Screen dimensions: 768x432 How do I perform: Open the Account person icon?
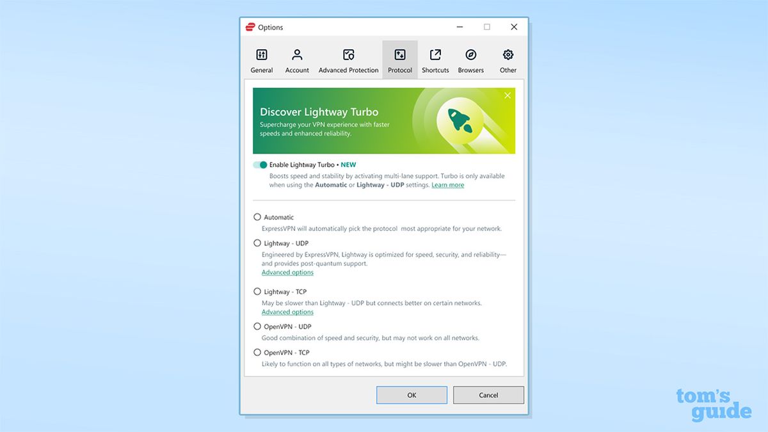tap(297, 54)
